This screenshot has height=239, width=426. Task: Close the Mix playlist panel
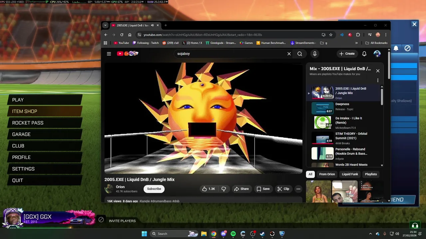[378, 71]
